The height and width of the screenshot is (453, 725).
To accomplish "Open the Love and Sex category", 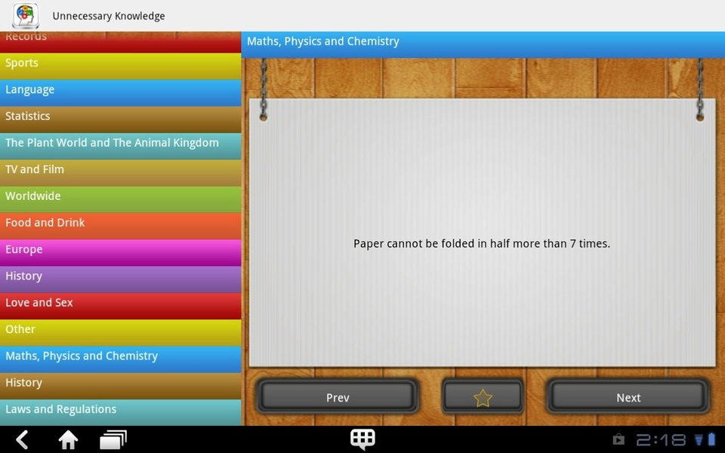I will tap(121, 306).
